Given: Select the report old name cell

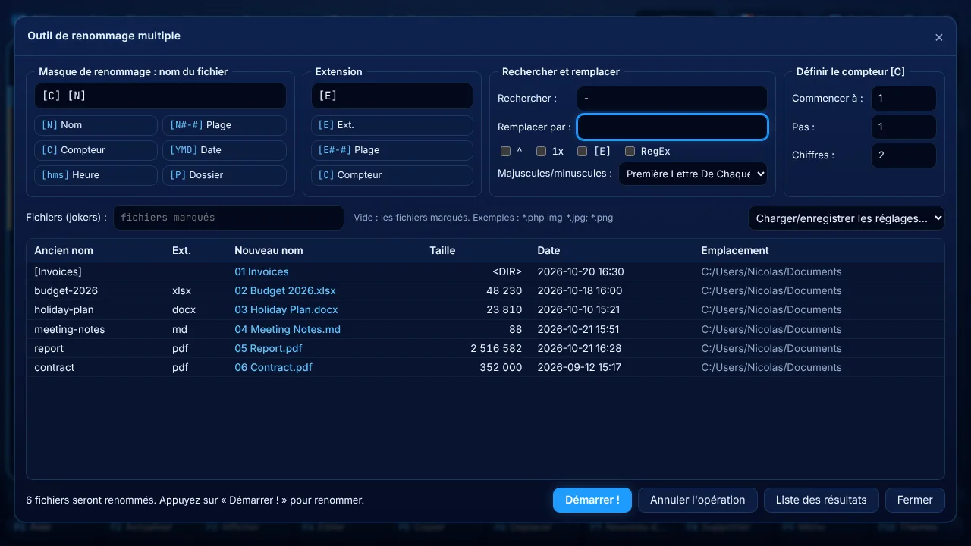Looking at the screenshot, I should click(49, 349).
